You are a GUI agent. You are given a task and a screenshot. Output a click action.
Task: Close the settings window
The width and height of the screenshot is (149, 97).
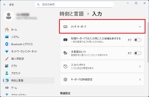(145, 3)
